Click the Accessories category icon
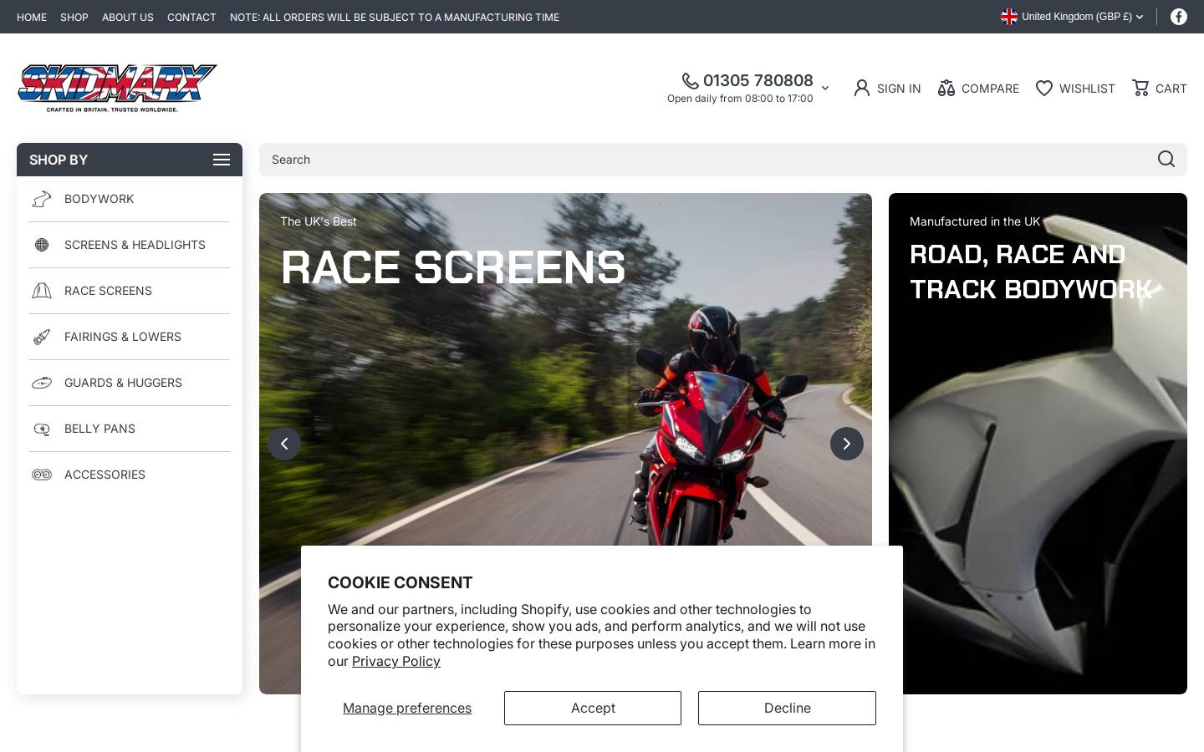Image resolution: width=1204 pixels, height=752 pixels. point(42,475)
